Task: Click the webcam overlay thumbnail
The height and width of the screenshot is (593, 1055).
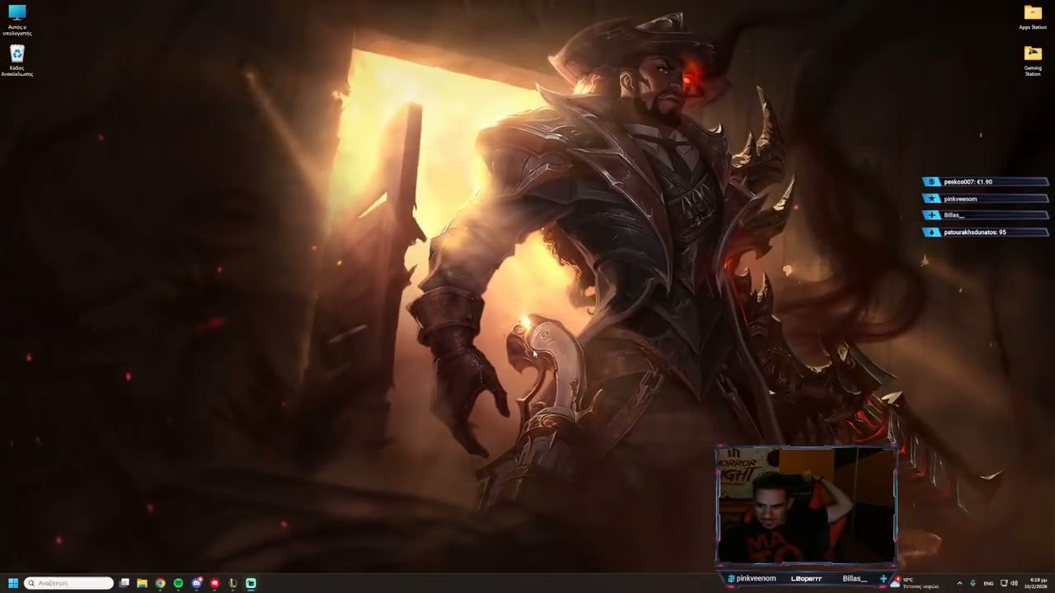Action: [806, 505]
